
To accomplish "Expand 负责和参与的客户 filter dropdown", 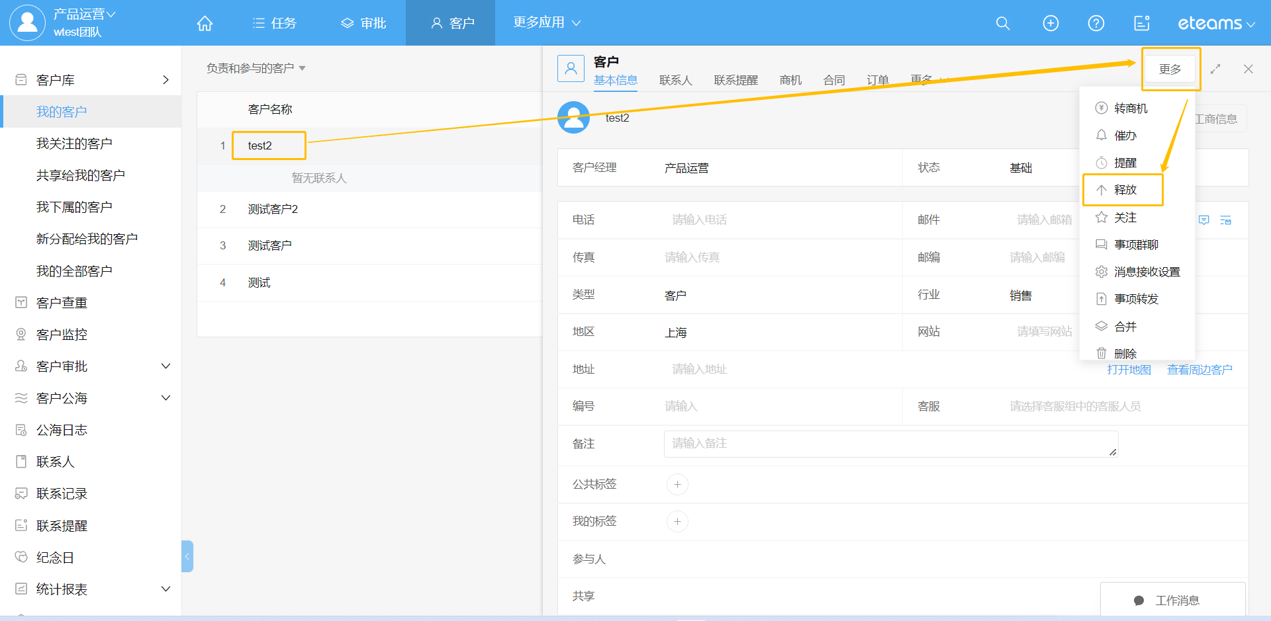I will [256, 68].
